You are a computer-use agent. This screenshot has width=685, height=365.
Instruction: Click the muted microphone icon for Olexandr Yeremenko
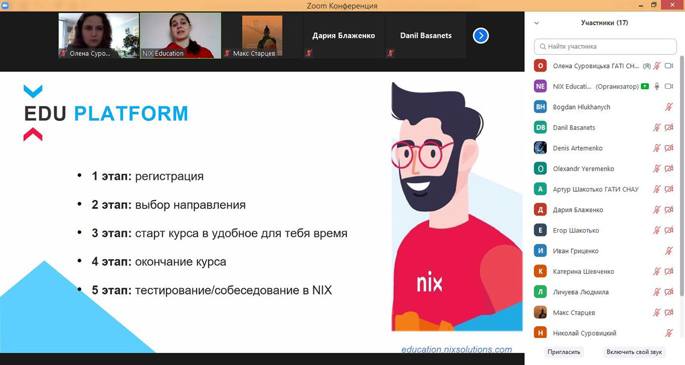tap(657, 169)
